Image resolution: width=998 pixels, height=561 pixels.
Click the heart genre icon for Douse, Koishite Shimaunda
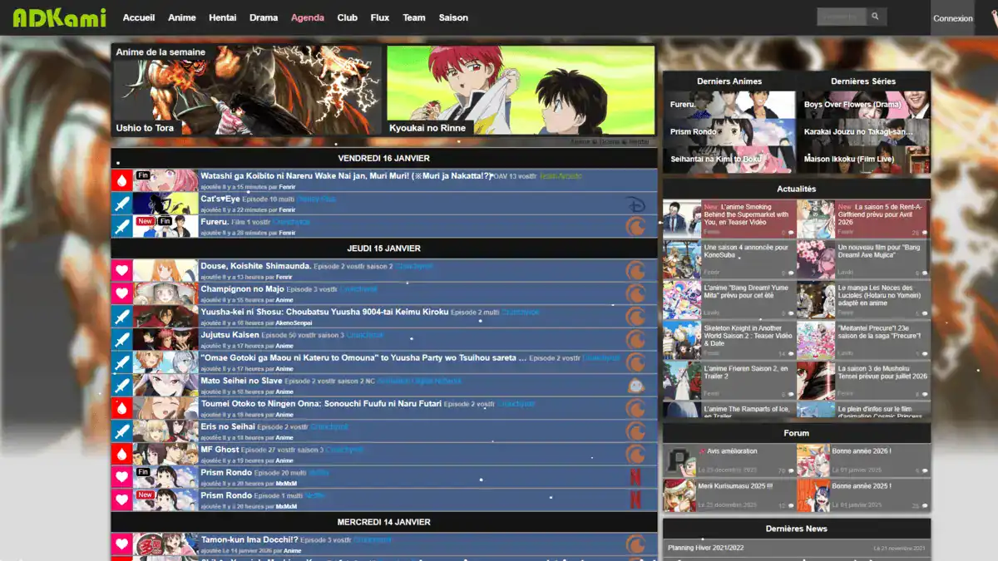point(122,270)
